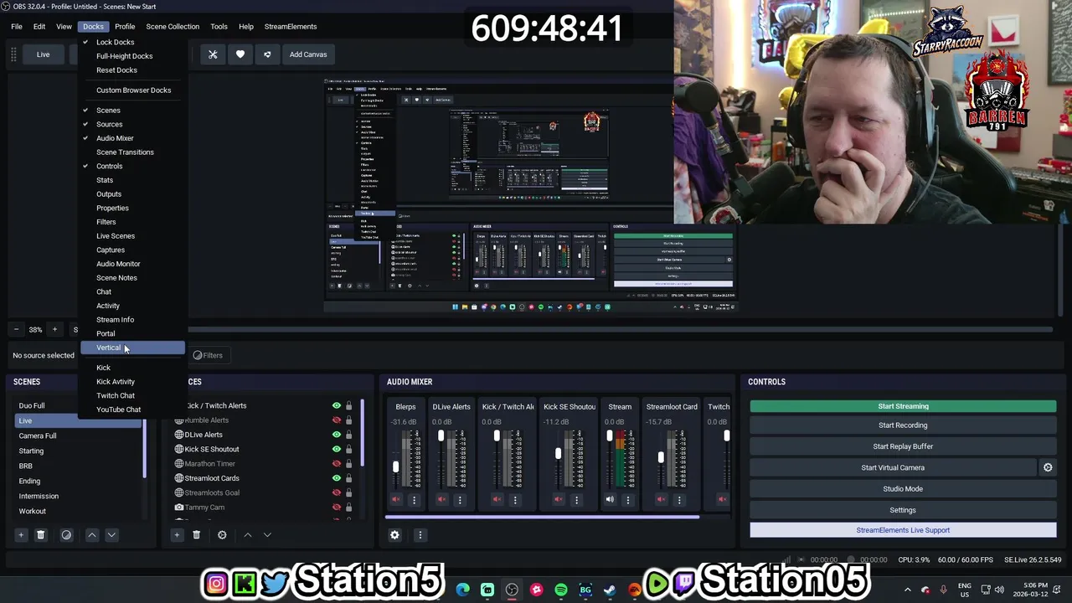
Task: Open the File menu
Action: point(17,27)
